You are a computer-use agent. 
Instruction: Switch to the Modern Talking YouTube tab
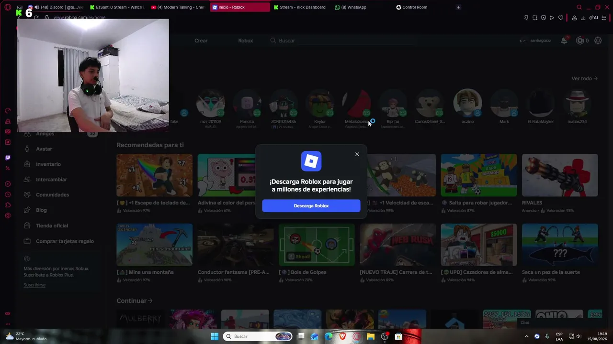coord(178,7)
